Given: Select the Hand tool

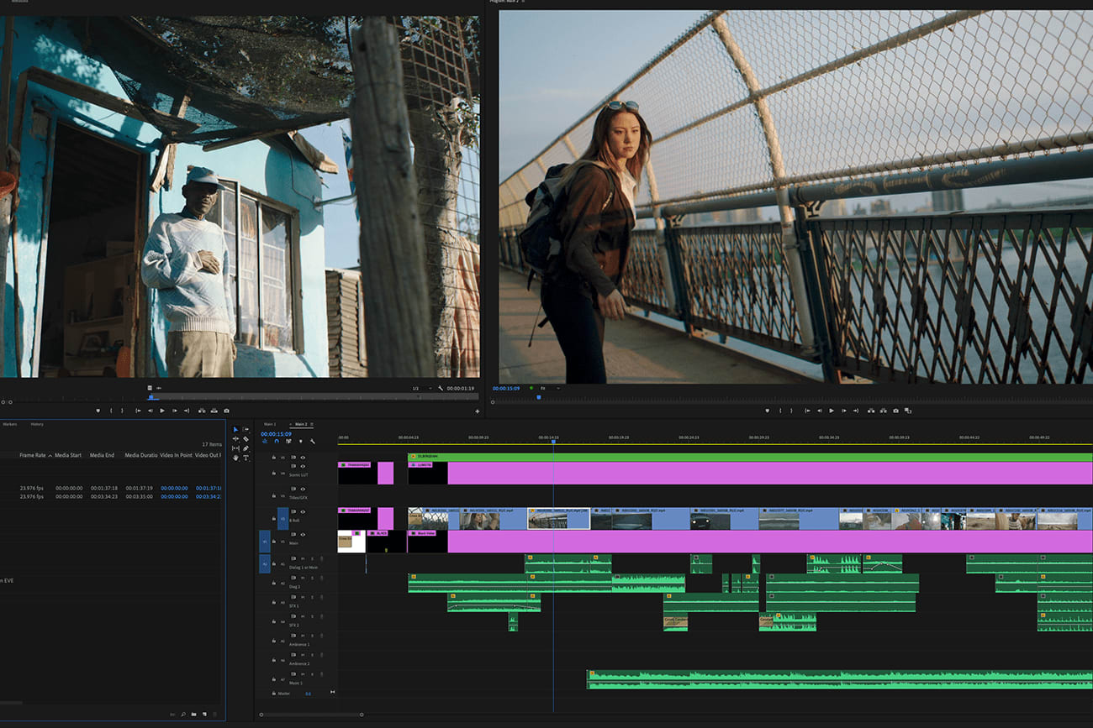Looking at the screenshot, I should [x=235, y=458].
